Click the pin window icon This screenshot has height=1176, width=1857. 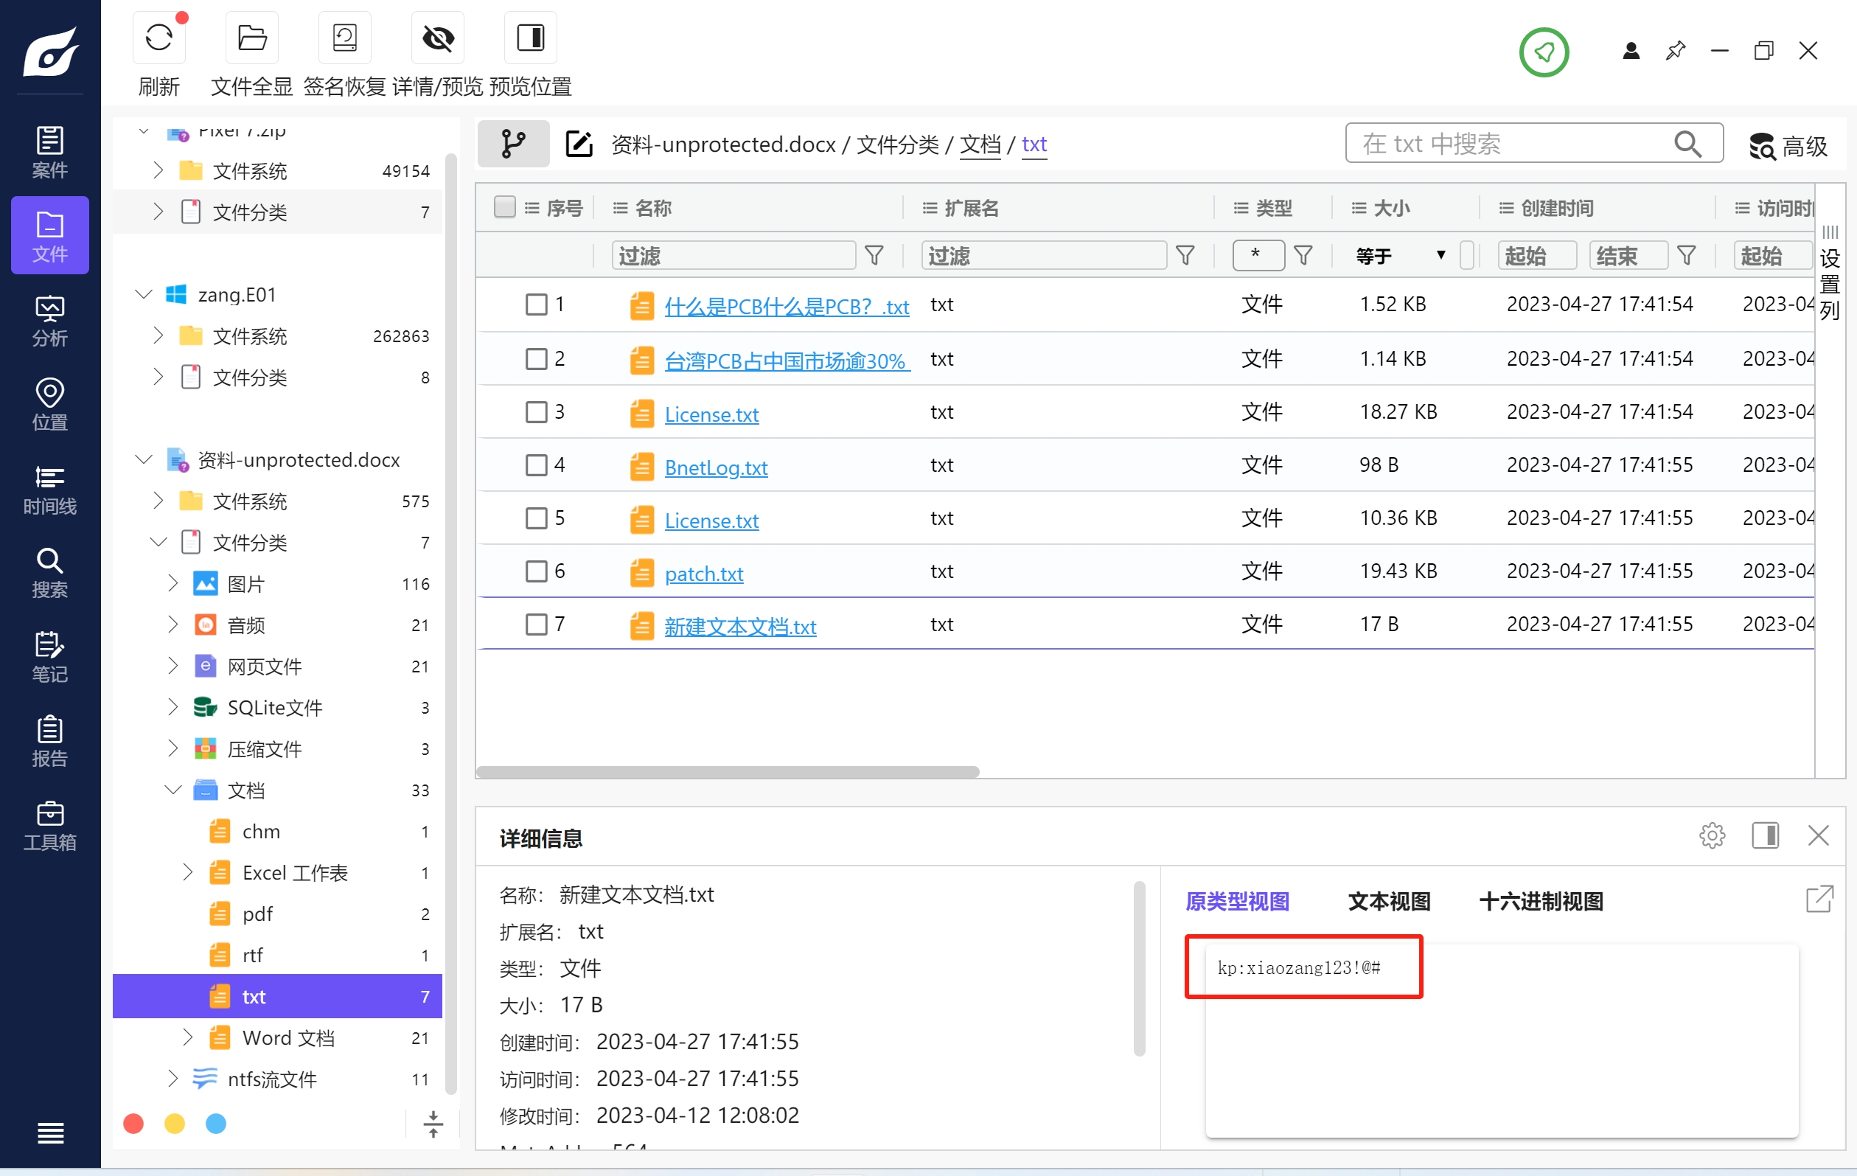coord(1675,51)
